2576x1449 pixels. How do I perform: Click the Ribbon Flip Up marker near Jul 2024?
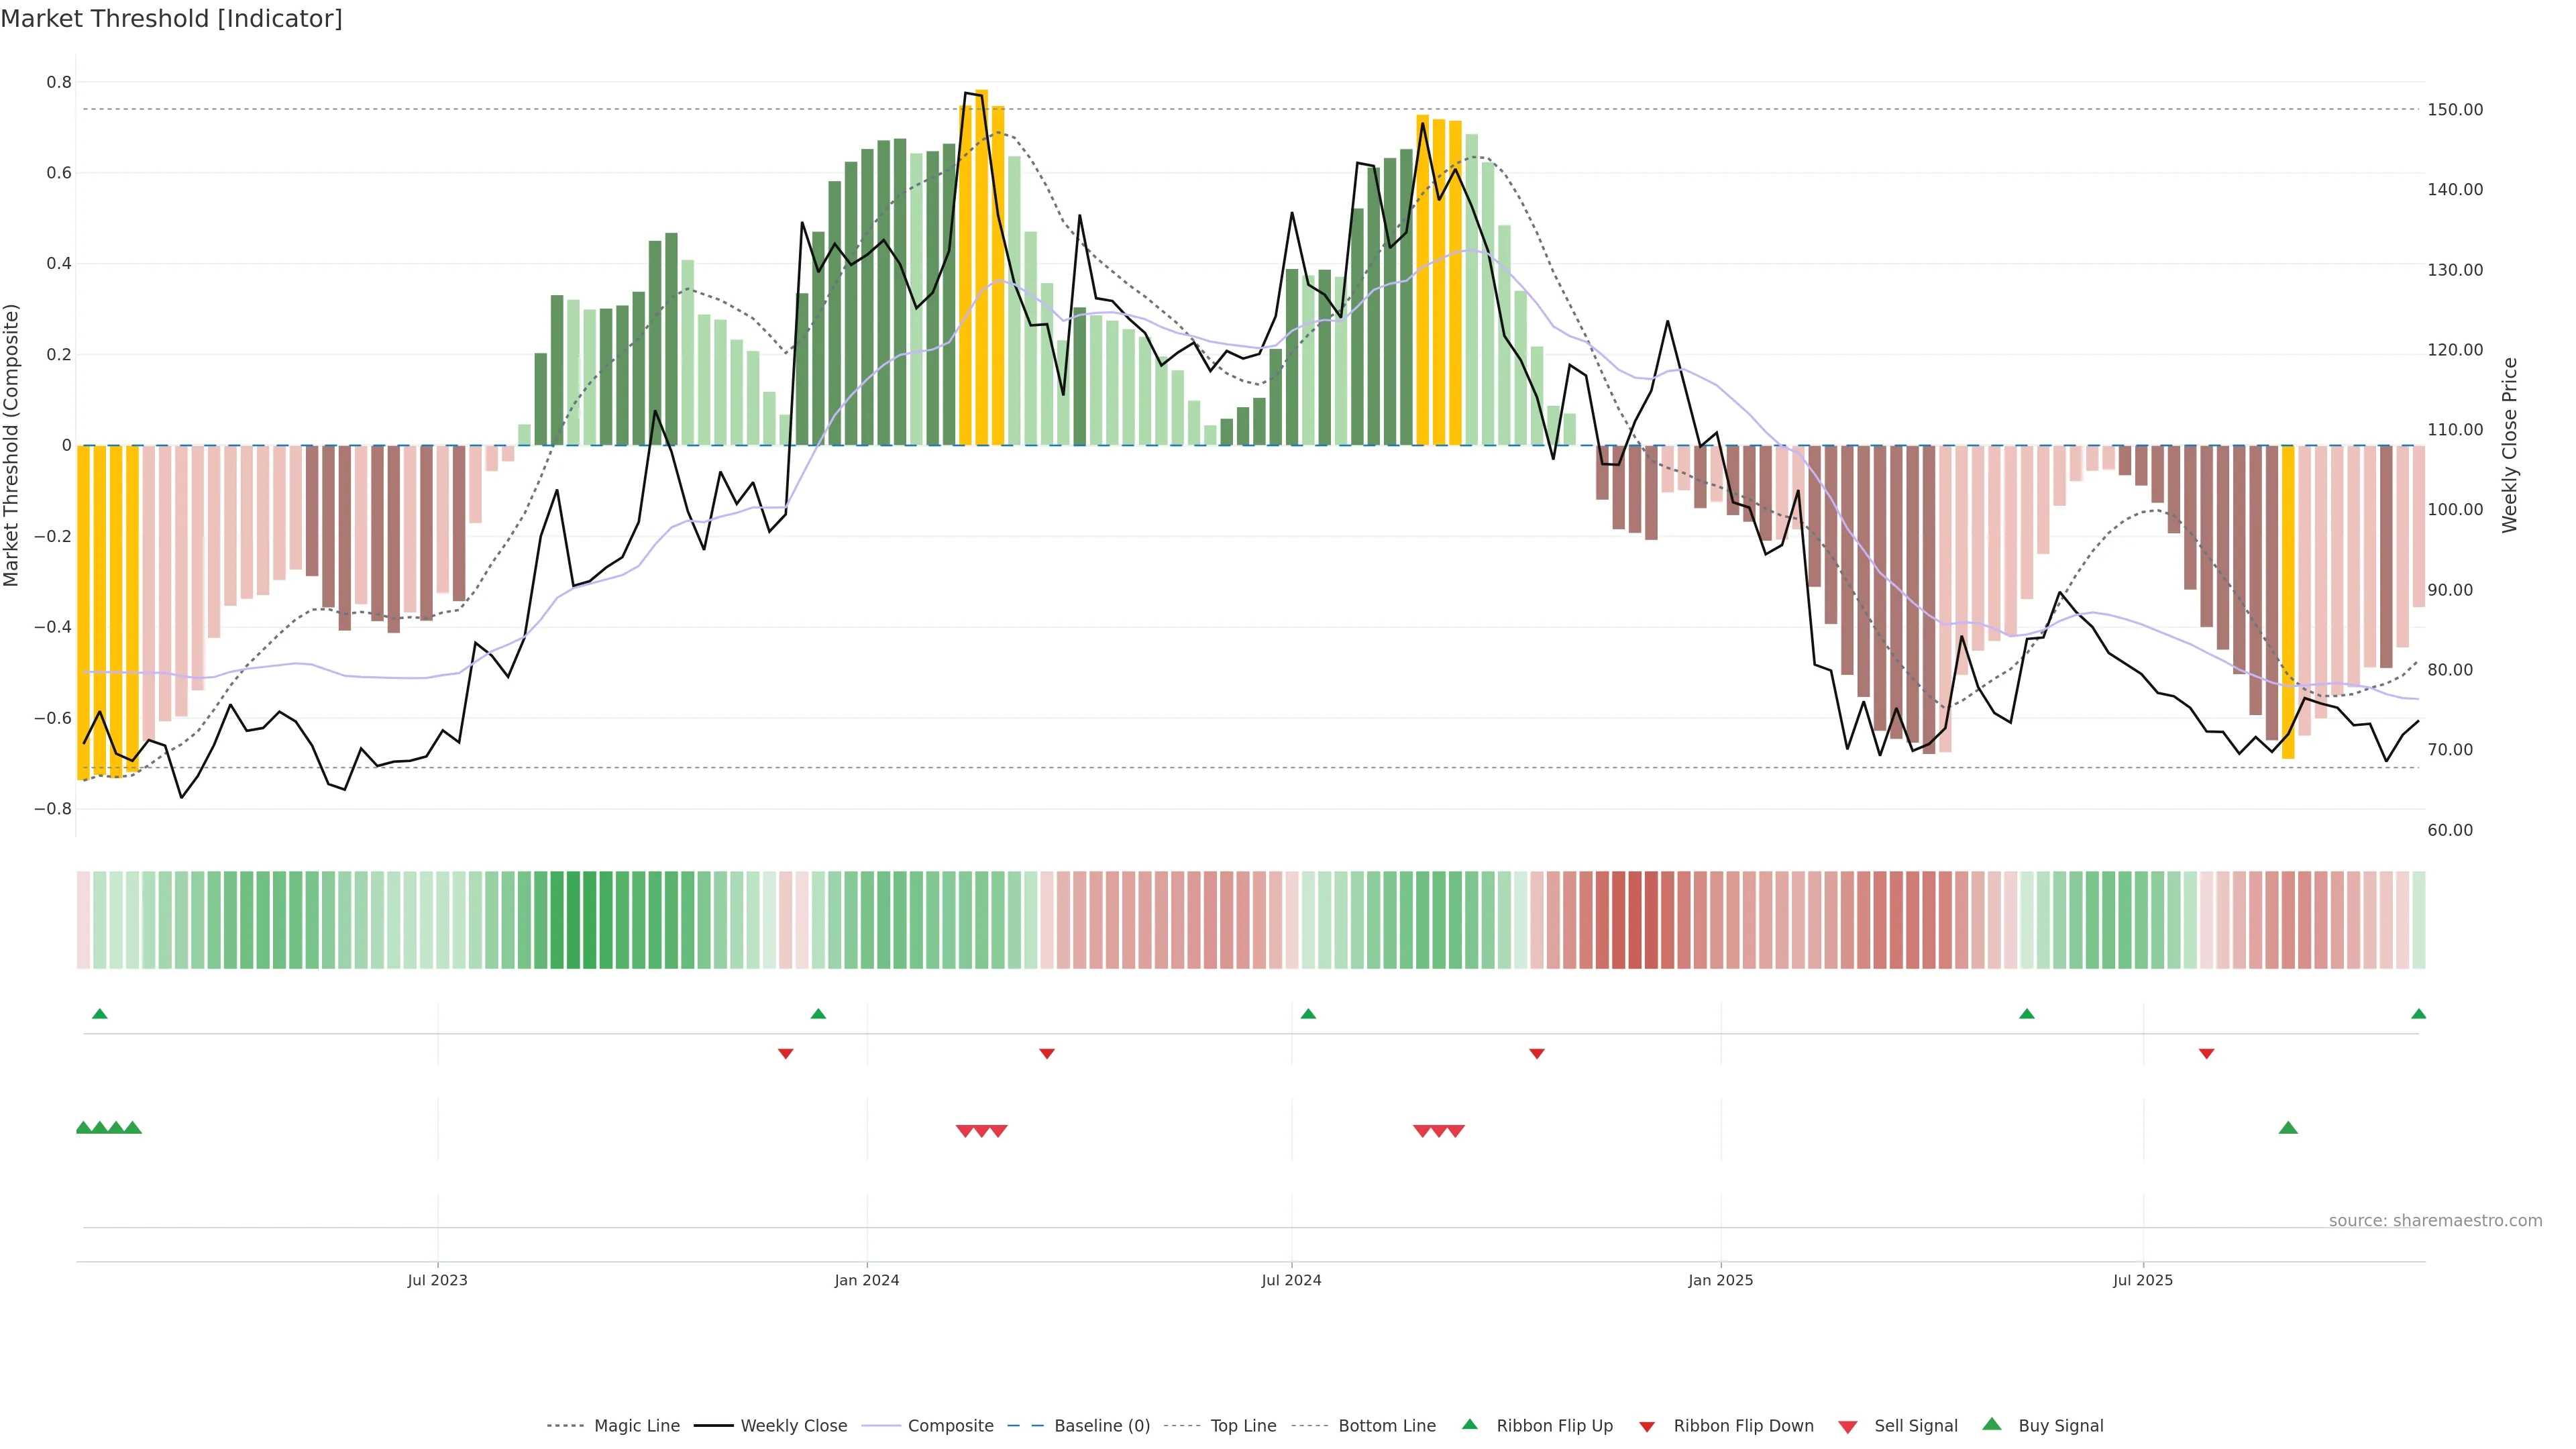(1308, 1014)
